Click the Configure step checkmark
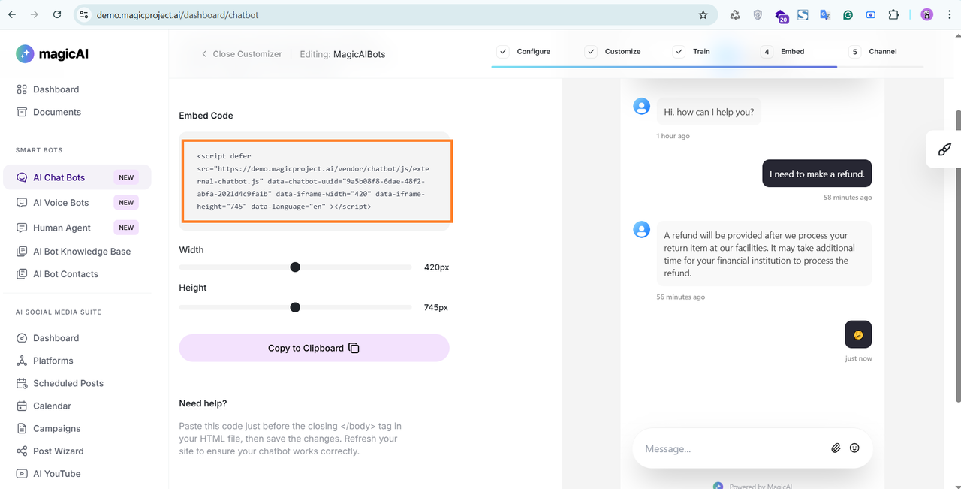The width and height of the screenshot is (961, 489). coord(503,51)
